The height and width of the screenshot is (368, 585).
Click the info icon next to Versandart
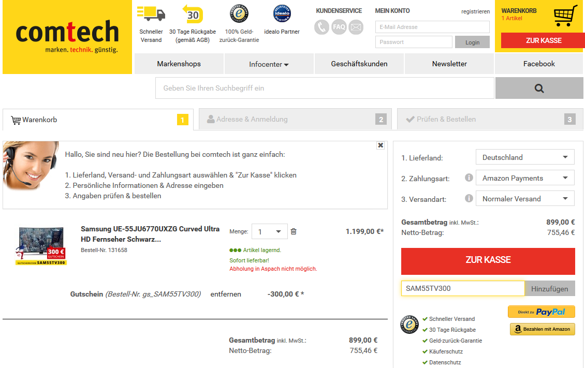(469, 198)
